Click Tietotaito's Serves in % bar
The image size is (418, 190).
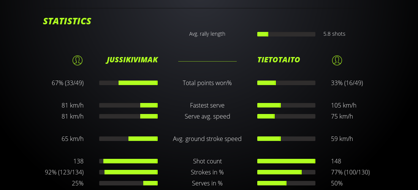pyautogui.click(x=286, y=183)
